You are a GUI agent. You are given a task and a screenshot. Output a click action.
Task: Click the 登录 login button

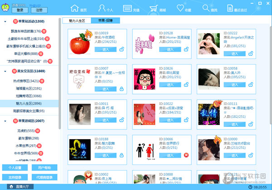20,10
